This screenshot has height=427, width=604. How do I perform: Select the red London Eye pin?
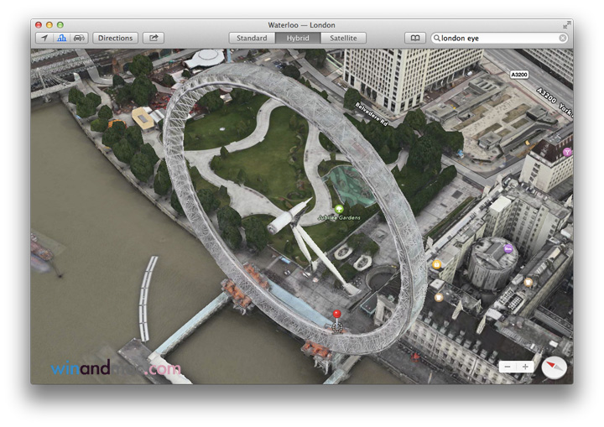pyautogui.click(x=336, y=316)
